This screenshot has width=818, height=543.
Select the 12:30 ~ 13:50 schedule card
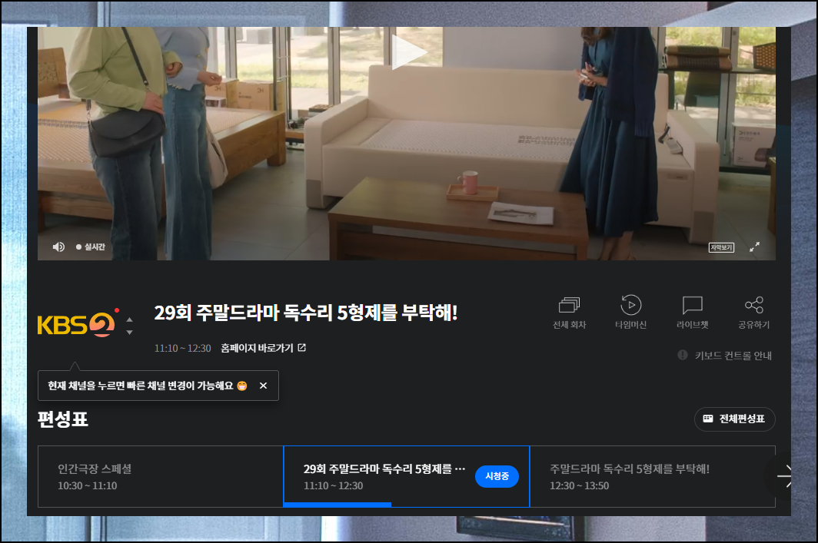652,476
